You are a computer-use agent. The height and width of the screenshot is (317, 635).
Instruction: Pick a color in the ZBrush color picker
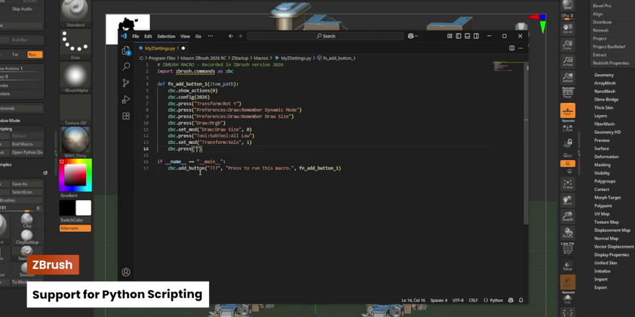pos(75,175)
